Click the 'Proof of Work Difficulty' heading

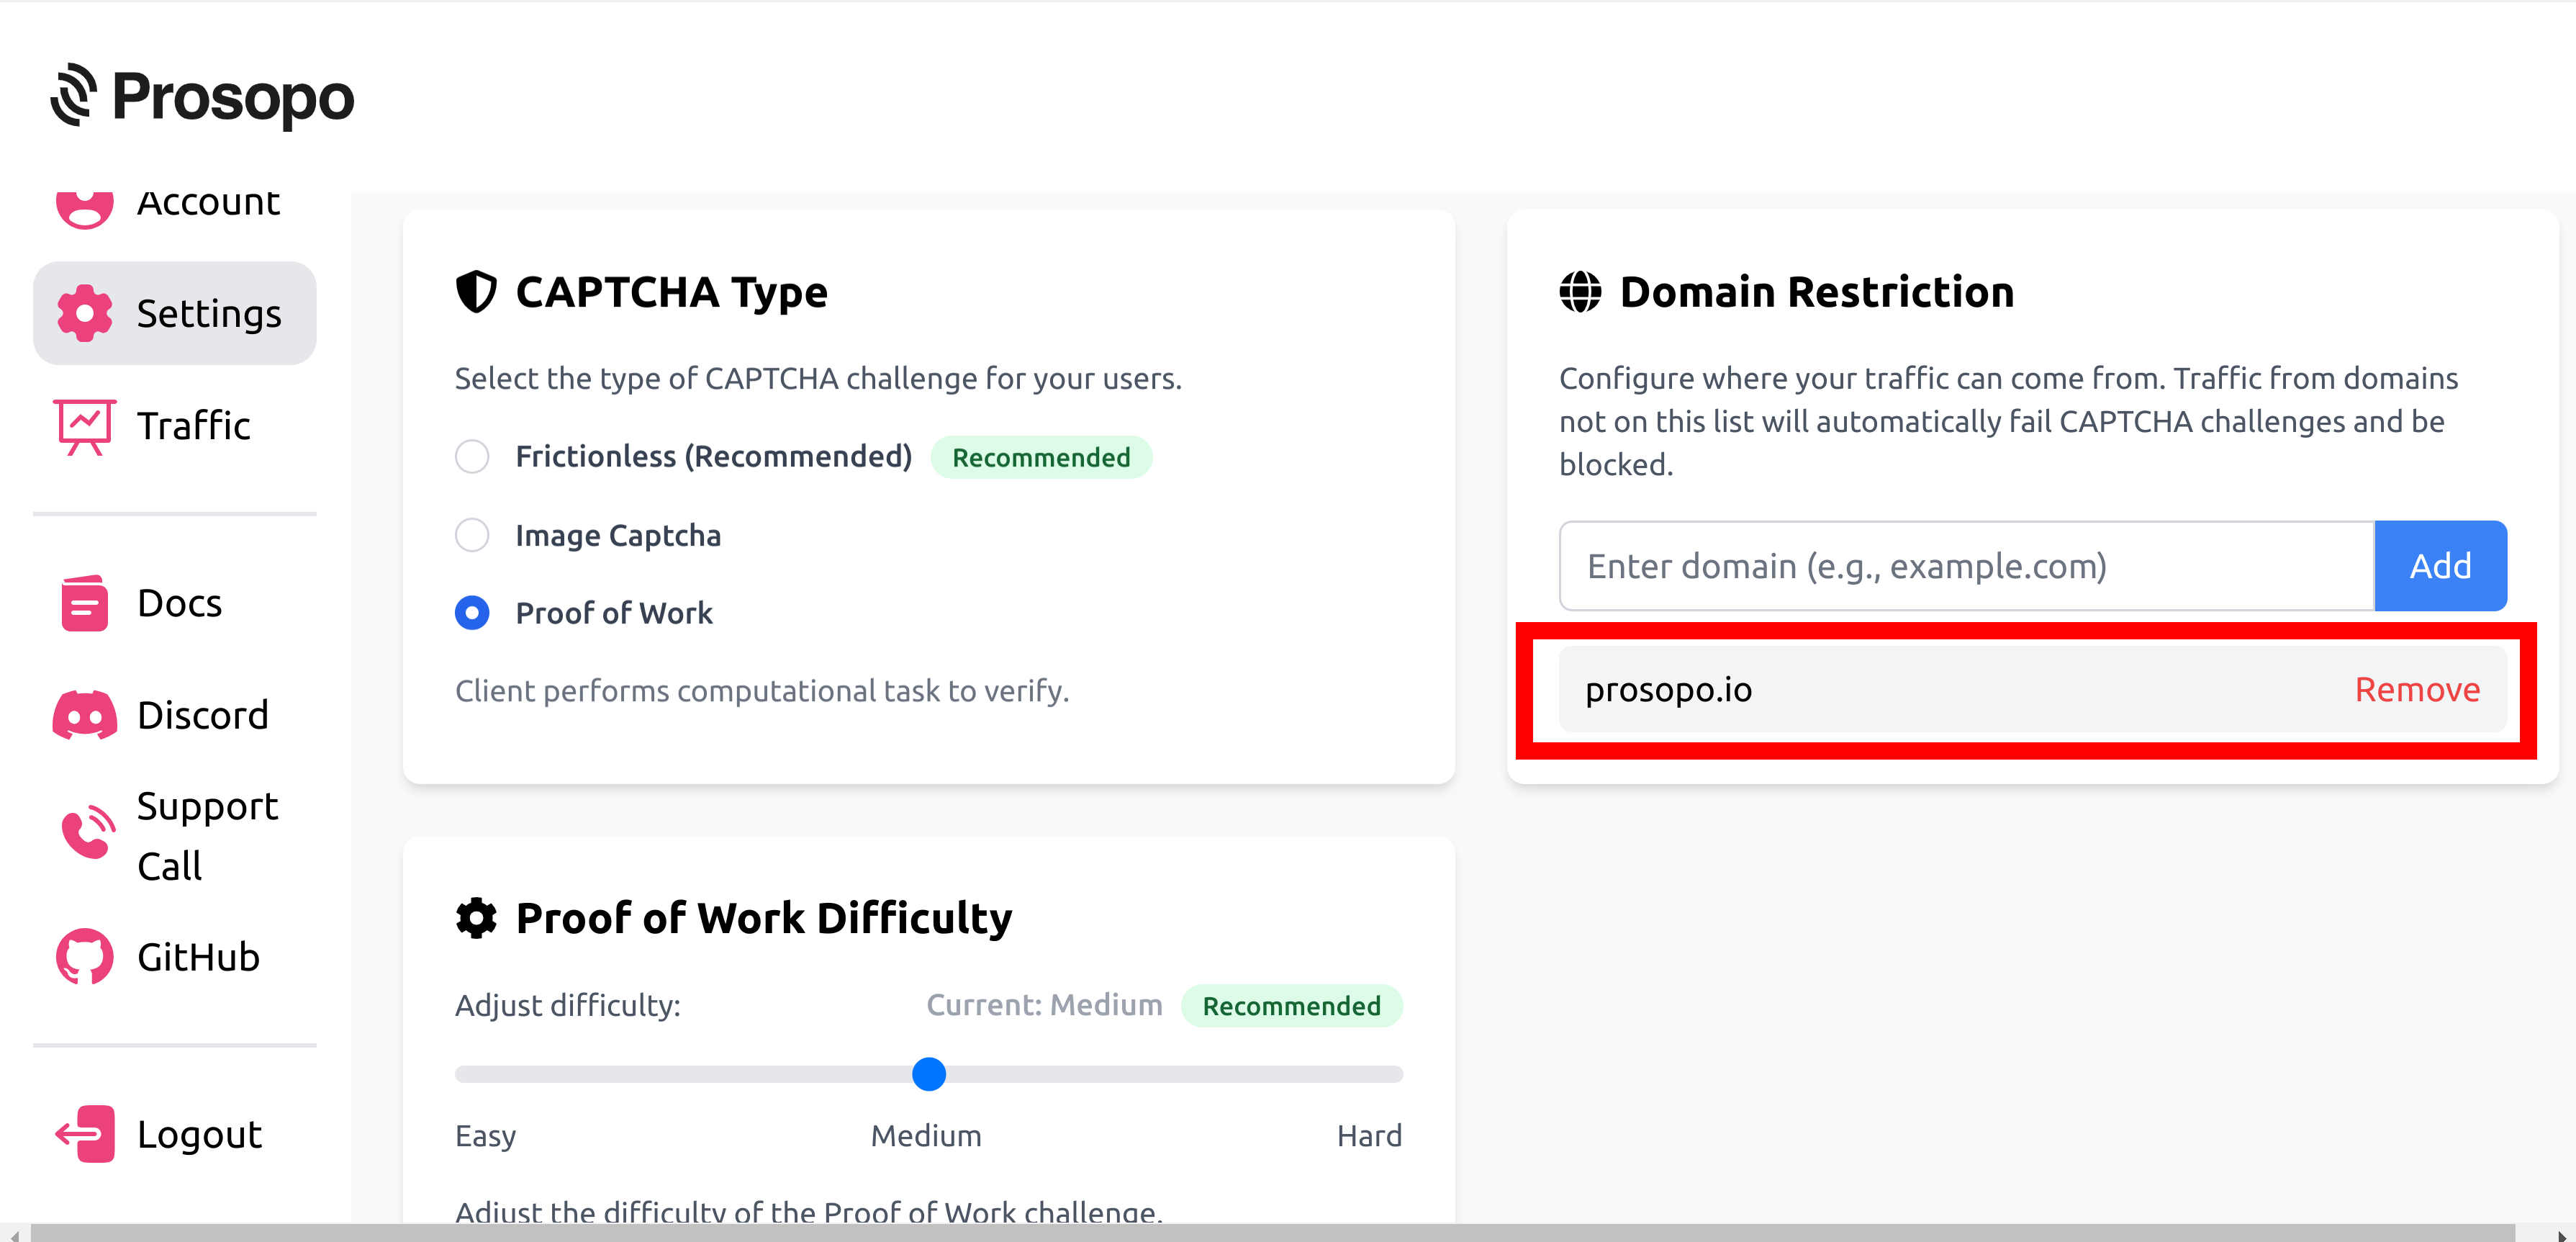pos(764,918)
